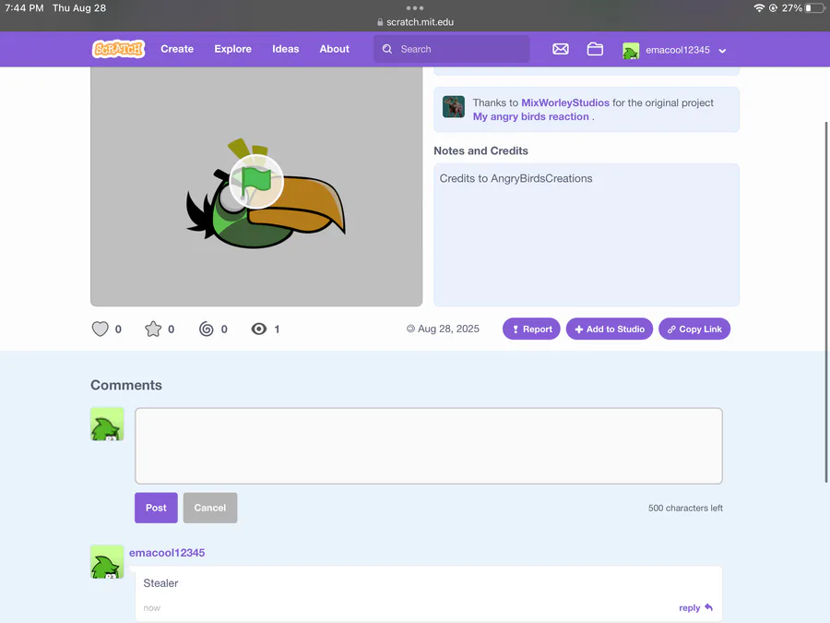Open the MixWorleyStudios profile link
Viewport: 830px width, 623px height.
tap(565, 102)
